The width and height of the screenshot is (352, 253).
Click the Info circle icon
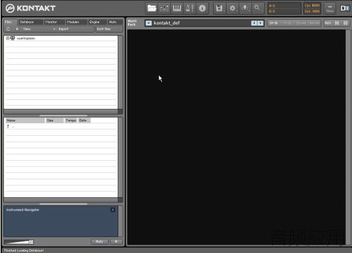coord(202,8)
